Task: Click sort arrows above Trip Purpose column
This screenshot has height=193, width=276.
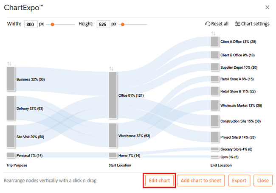Action: [x=9, y=64]
